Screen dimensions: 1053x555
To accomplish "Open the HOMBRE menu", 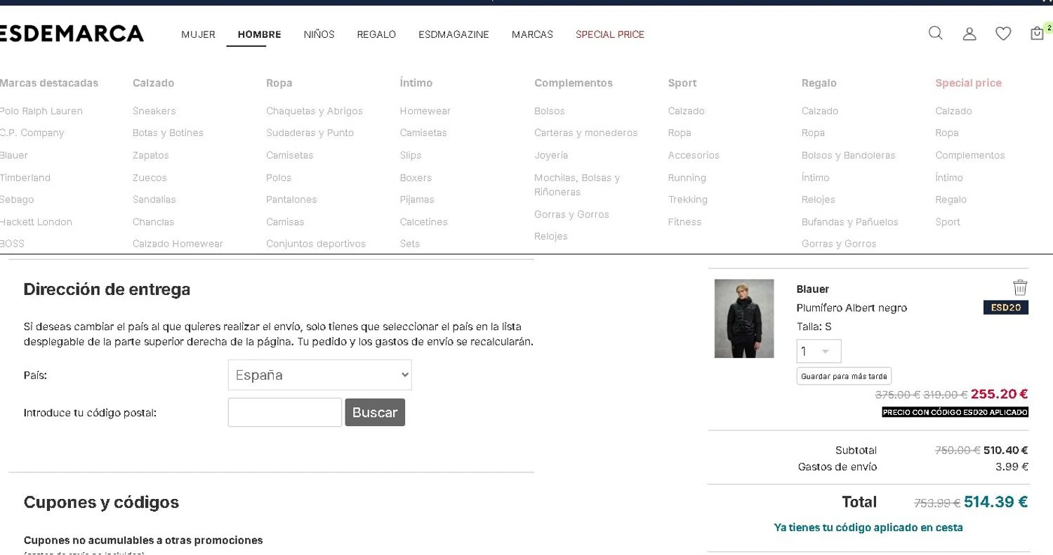I will pyautogui.click(x=259, y=34).
